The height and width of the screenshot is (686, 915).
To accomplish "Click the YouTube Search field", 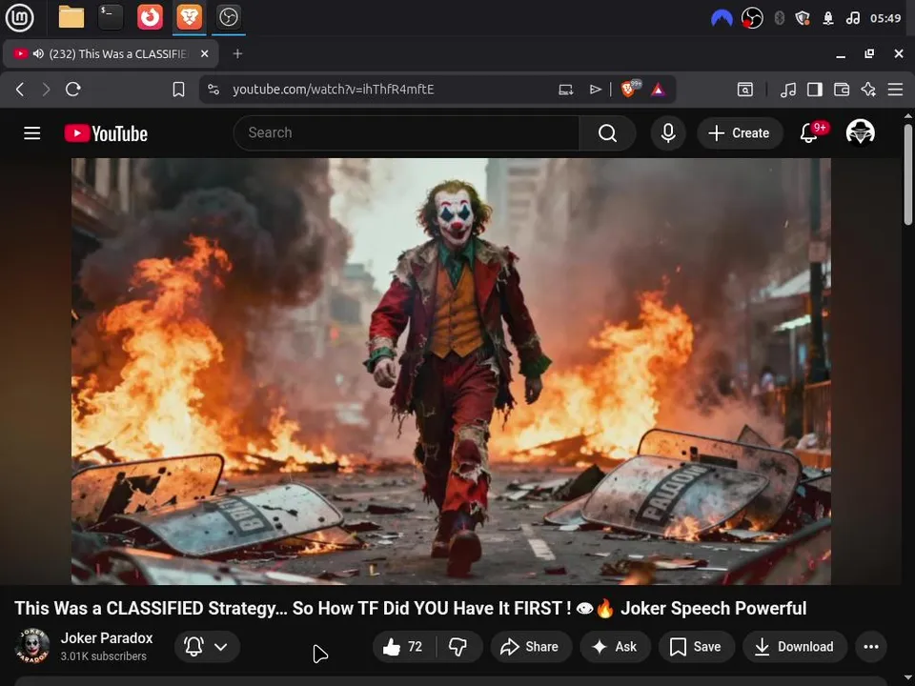I will click(406, 133).
